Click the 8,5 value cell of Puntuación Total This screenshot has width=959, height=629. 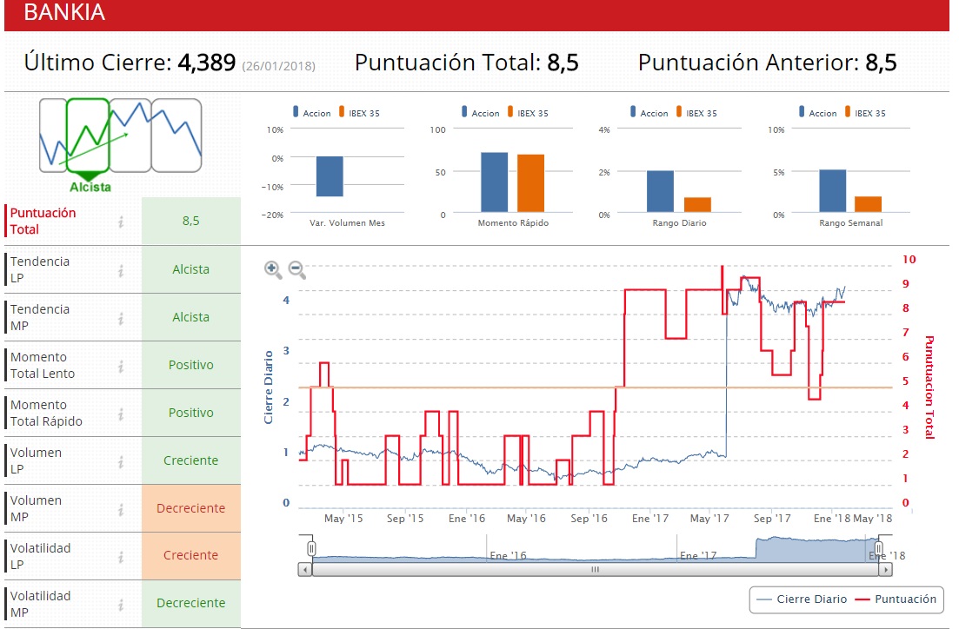[190, 221]
